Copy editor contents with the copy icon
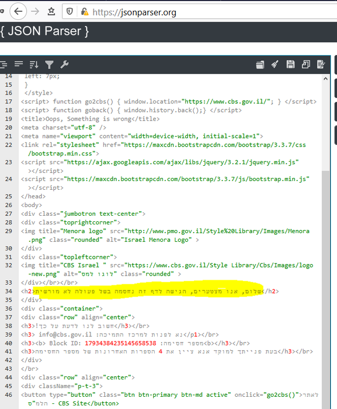The image size is (337, 409). [306, 64]
